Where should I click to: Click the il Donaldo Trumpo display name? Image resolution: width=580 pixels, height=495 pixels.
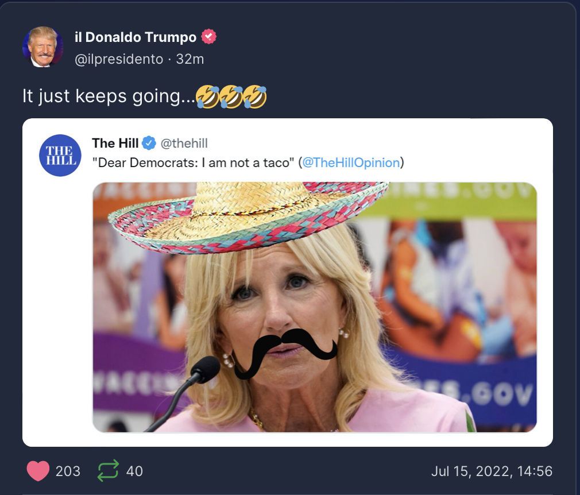(x=136, y=37)
